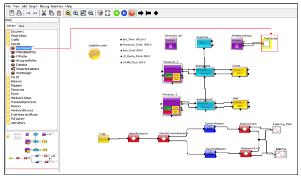The width and height of the screenshot is (301, 179).
Task: Open the Edit menu
Action: [24, 6]
